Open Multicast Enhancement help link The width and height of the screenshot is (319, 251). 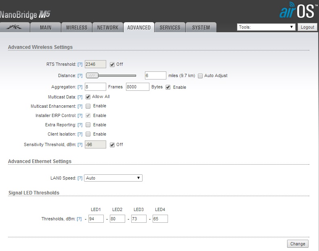[80, 106]
